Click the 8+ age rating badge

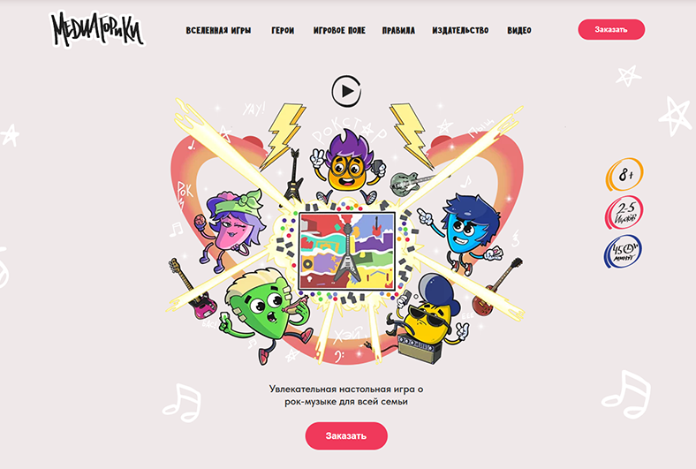[x=624, y=174]
